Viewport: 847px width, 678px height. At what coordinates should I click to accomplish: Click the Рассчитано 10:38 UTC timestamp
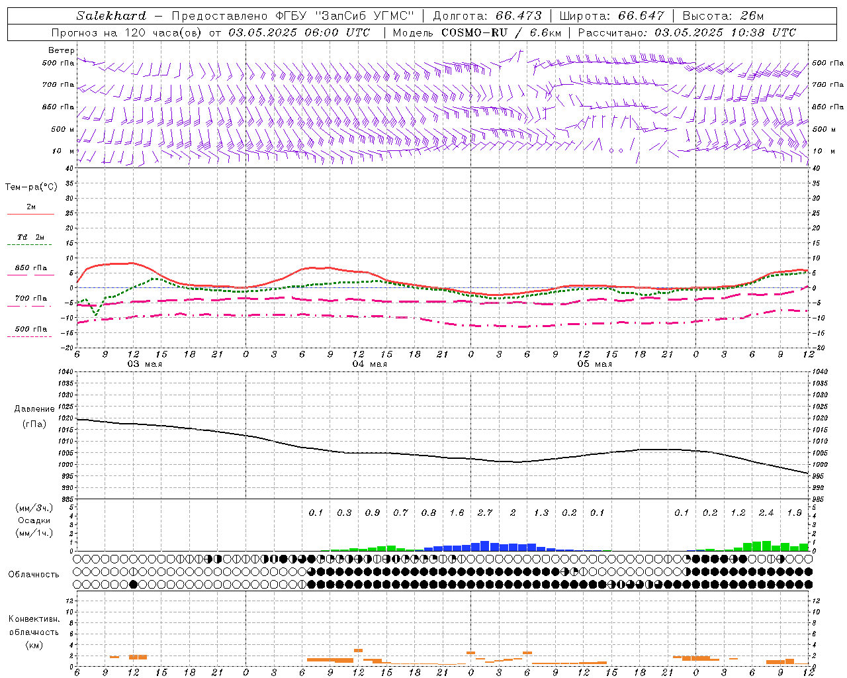click(725, 32)
